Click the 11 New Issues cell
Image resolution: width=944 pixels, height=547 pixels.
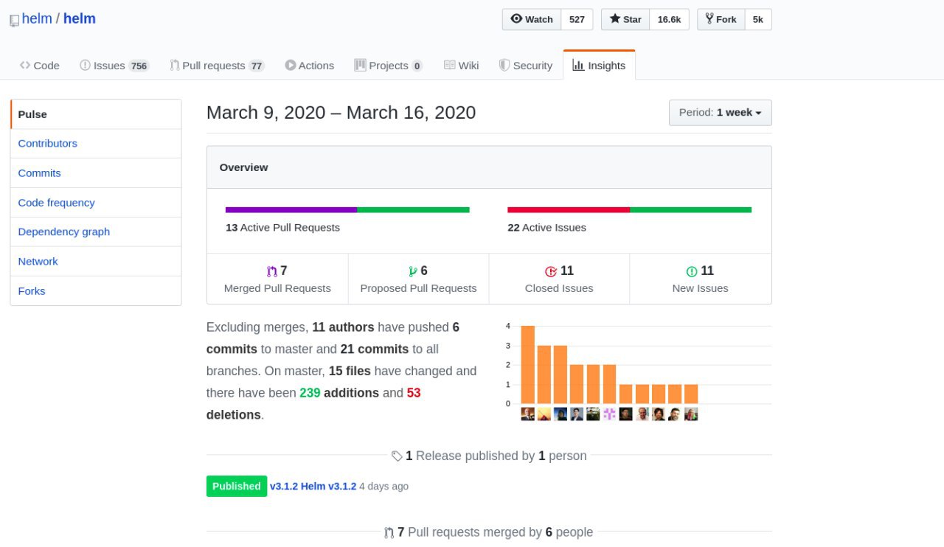click(700, 279)
